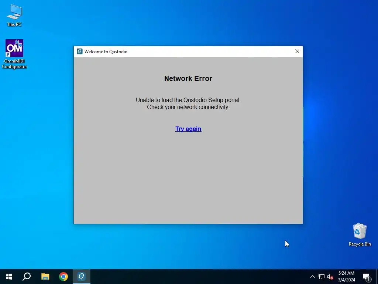Activate Qustodio taskbar button
The image size is (378, 284).
point(82,277)
